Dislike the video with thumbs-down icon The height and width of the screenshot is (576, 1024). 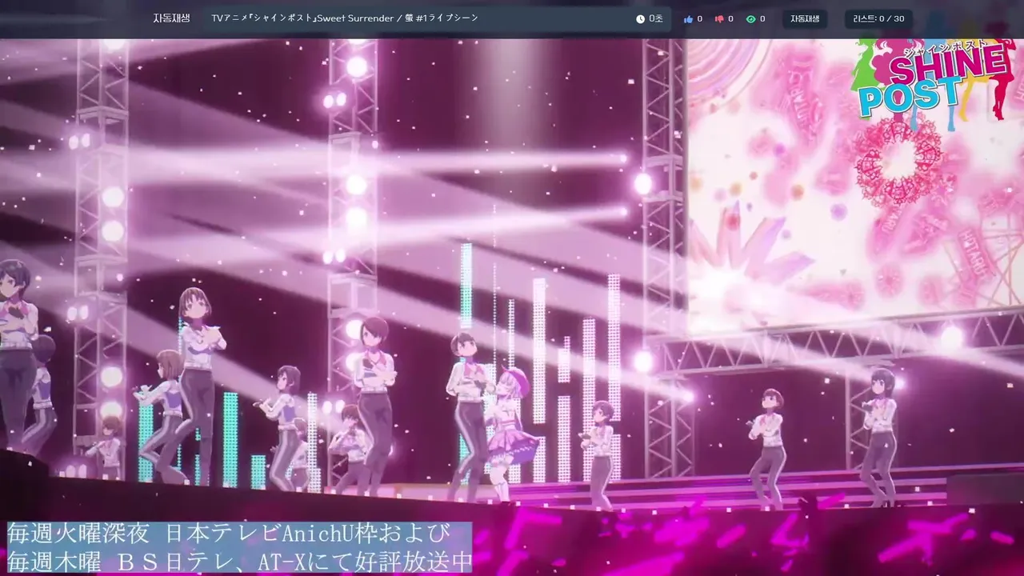click(x=719, y=18)
